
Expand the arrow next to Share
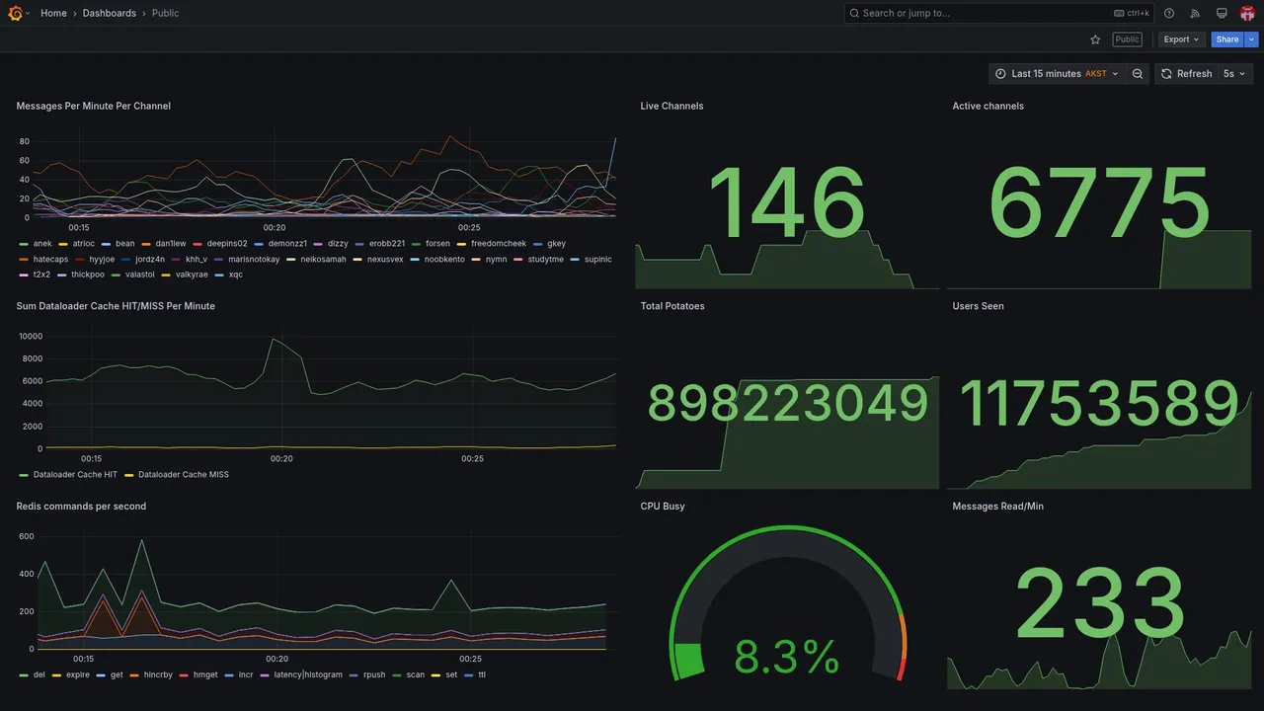point(1252,39)
